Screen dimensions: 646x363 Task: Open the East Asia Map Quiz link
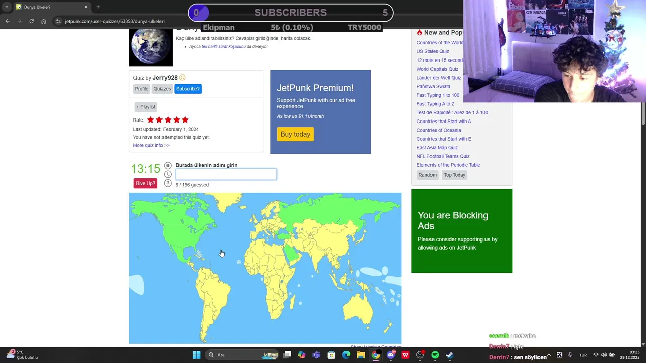[x=437, y=148]
